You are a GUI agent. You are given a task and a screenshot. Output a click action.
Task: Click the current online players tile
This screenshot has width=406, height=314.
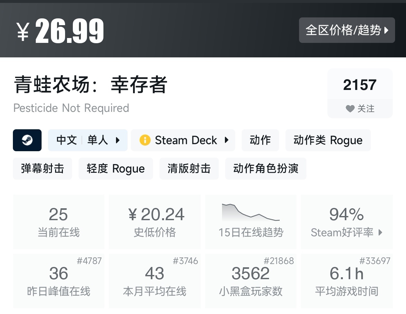coord(59,222)
